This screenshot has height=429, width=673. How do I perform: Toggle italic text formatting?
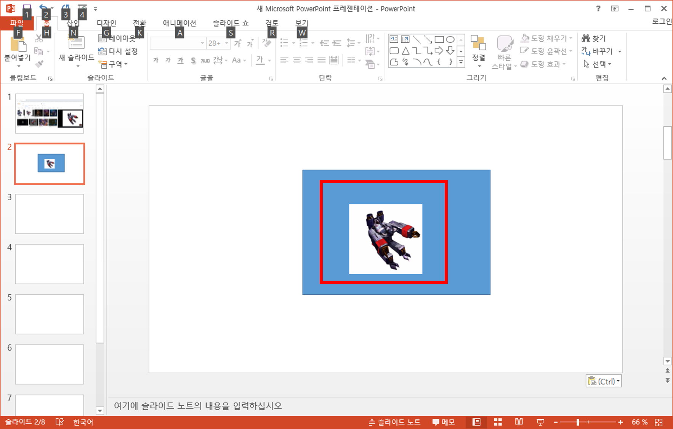pyautogui.click(x=168, y=60)
